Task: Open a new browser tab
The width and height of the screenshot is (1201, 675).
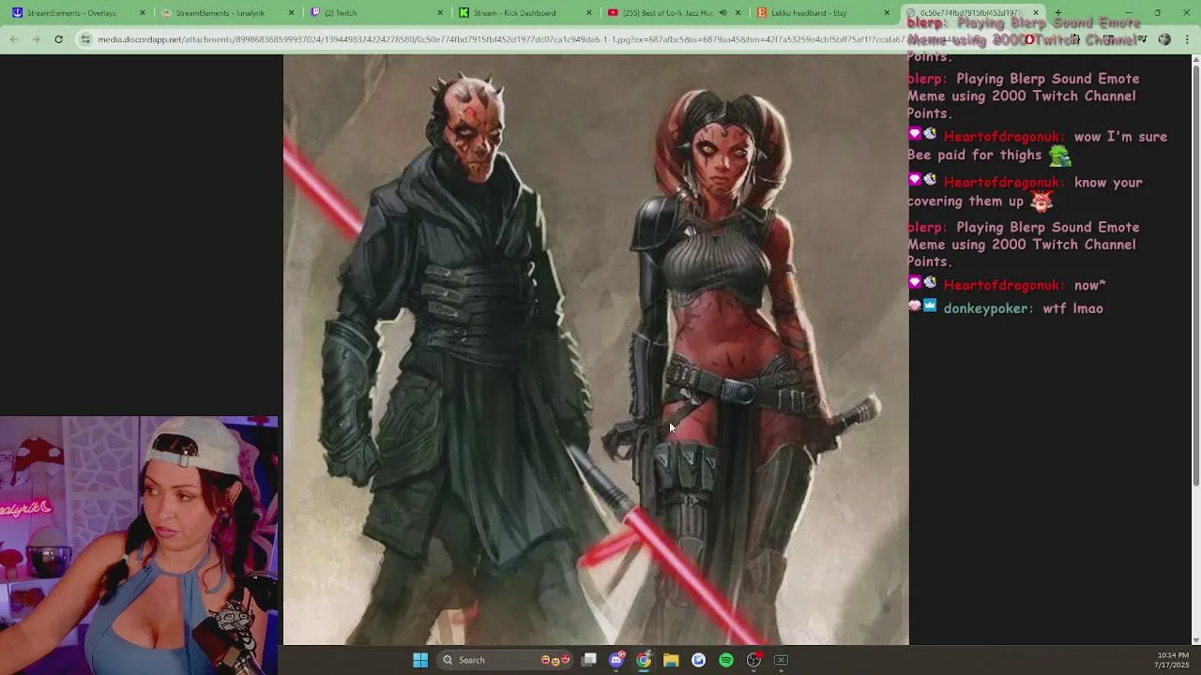Action: [1058, 13]
